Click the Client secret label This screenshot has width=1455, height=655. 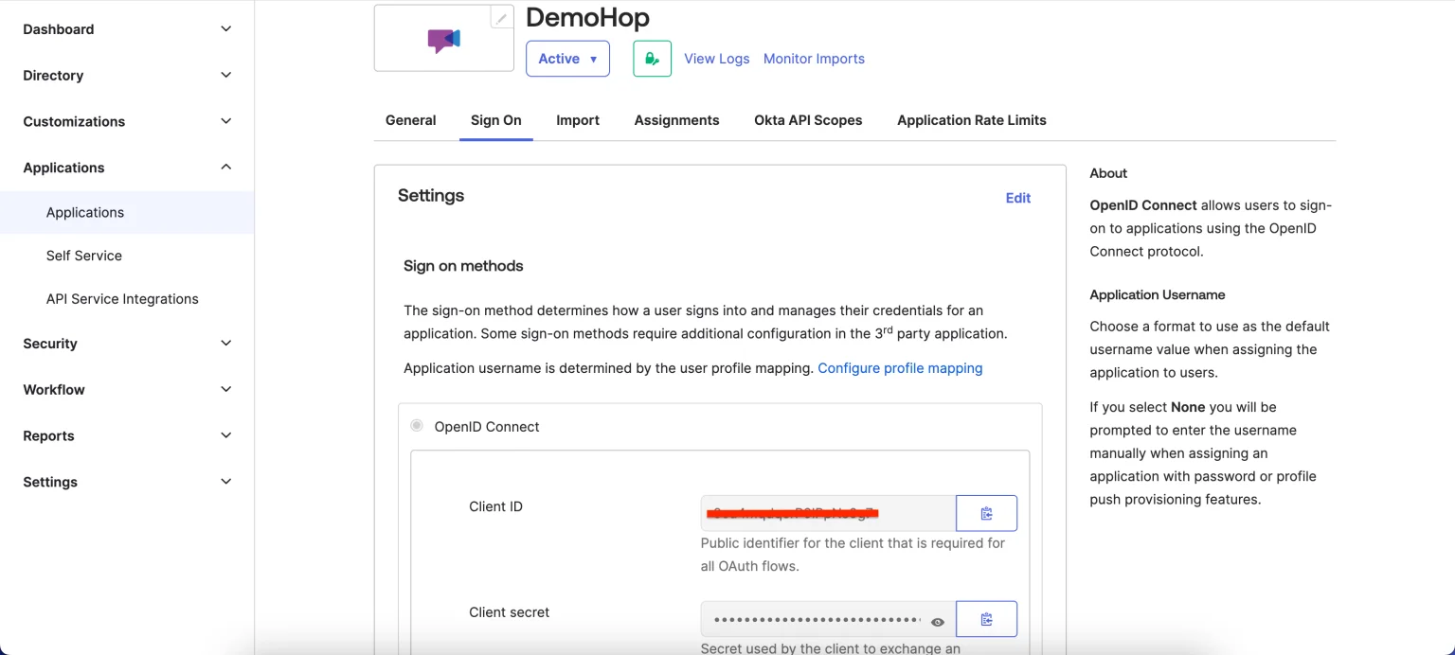click(x=509, y=612)
